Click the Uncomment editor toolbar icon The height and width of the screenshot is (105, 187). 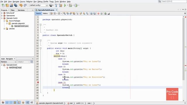109,14
